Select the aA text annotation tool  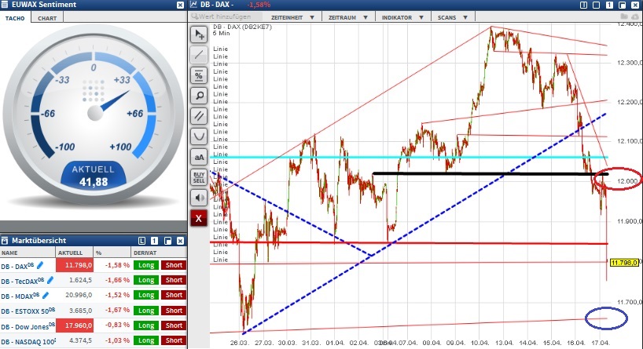coord(199,157)
